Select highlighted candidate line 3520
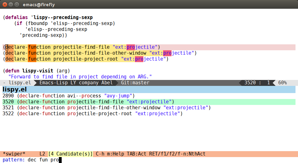This screenshot has width=298, height=163. pyautogui.click(x=149, y=102)
